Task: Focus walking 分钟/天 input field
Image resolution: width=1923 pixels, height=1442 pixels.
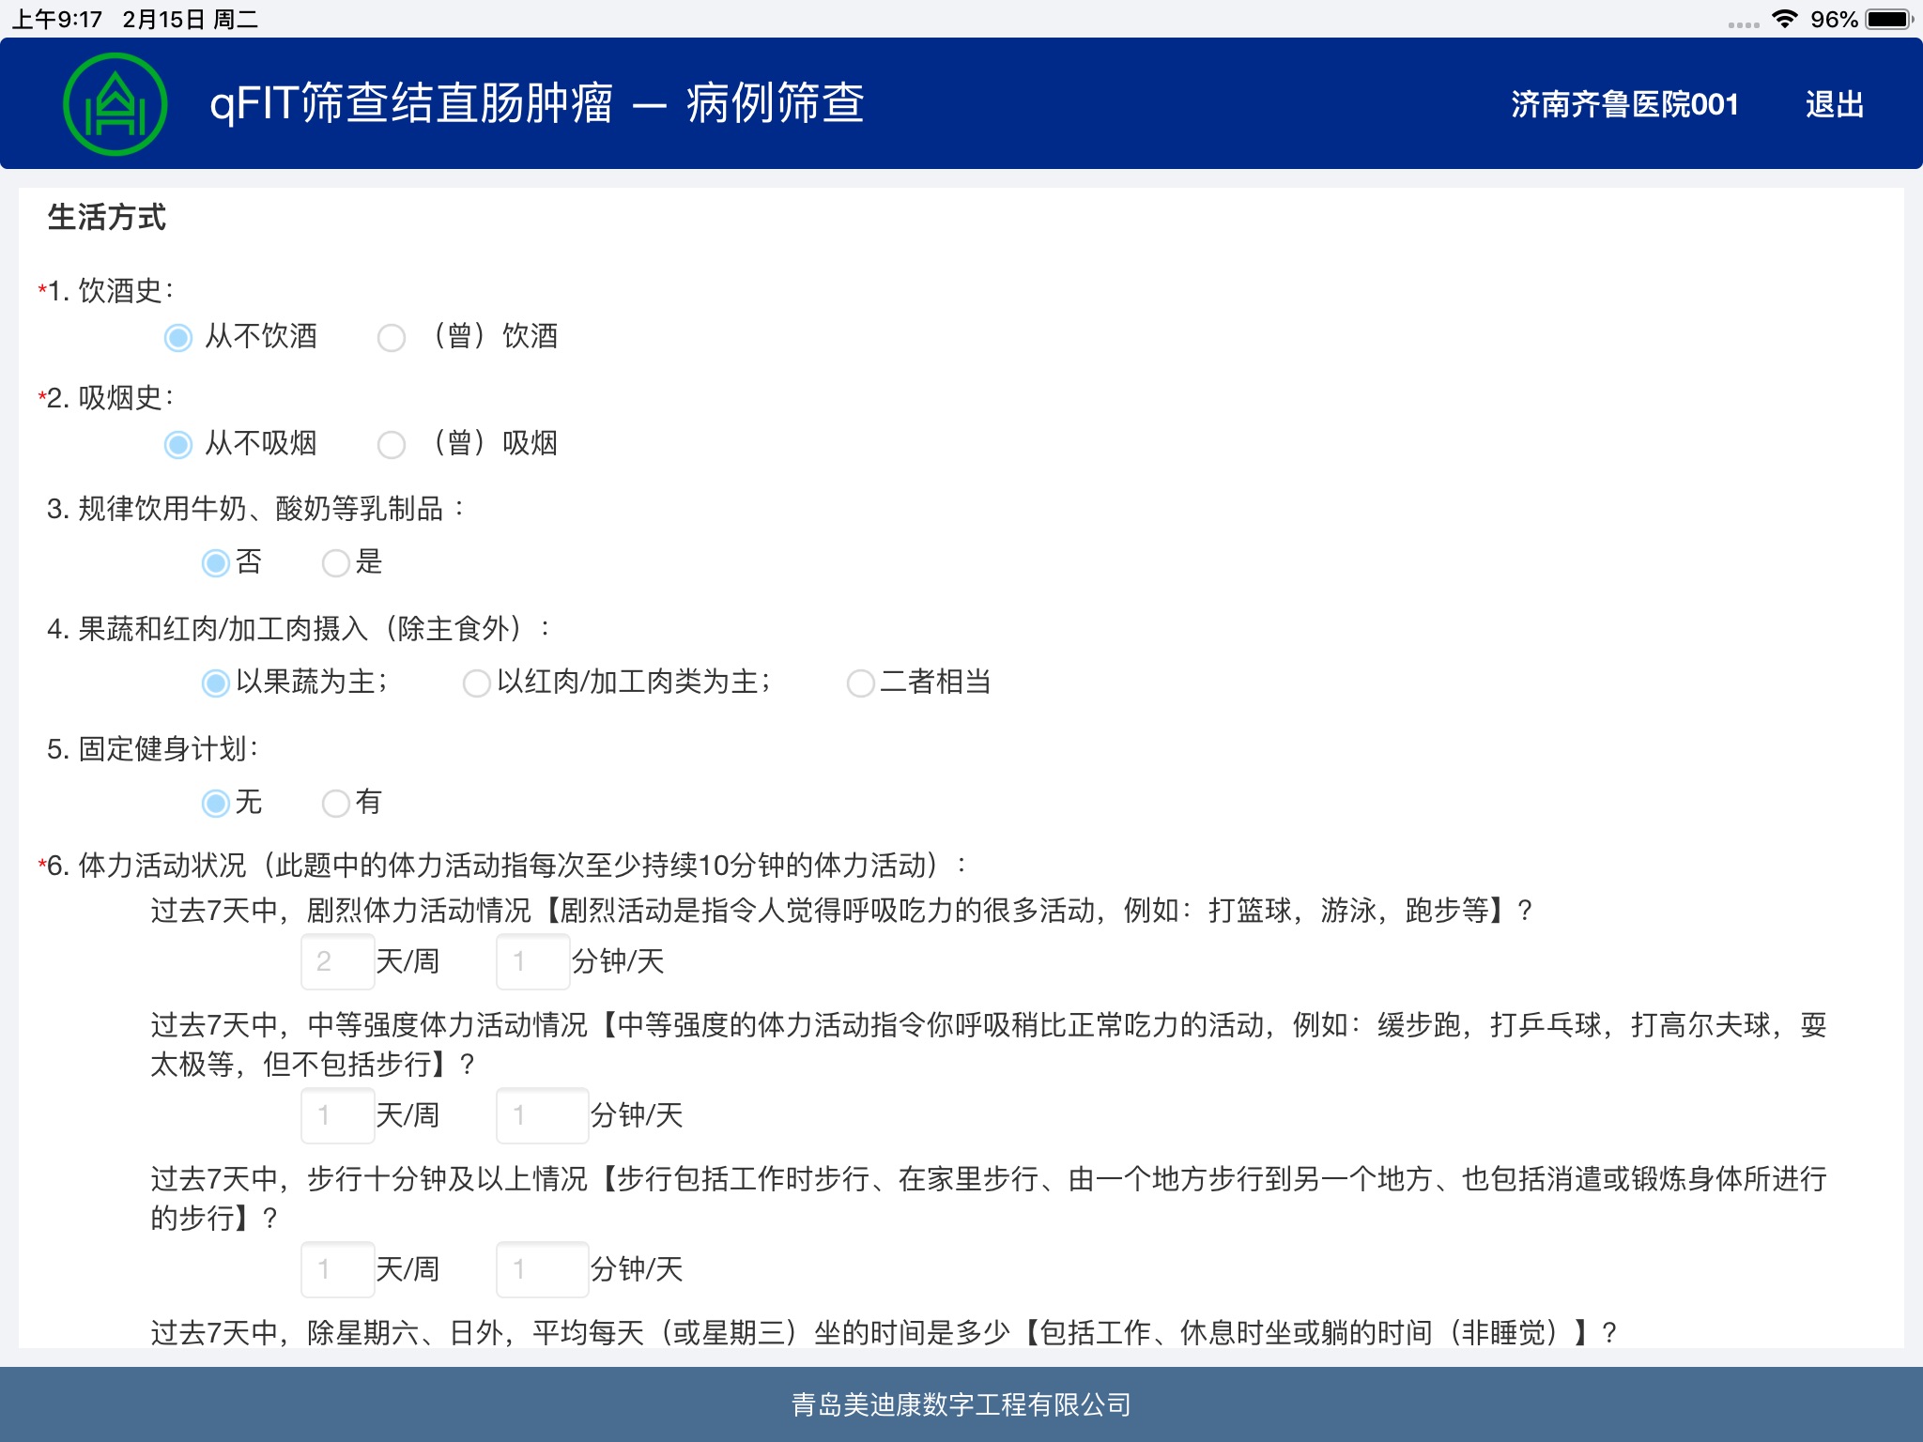Action: tap(543, 1269)
